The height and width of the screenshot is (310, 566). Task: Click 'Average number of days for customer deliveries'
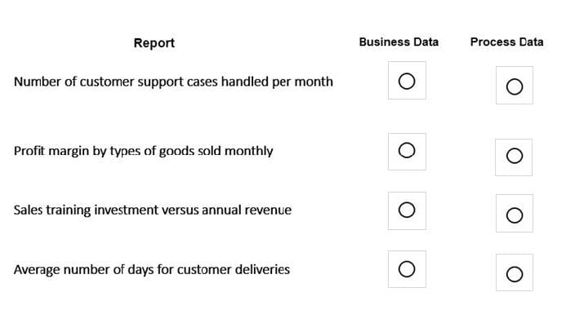[152, 270]
